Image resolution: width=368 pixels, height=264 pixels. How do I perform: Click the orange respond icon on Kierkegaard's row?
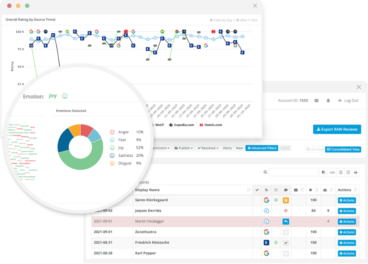coord(286,200)
